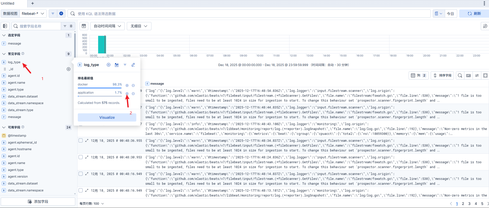Open the filebeat-* data view dropdown
489x208 pixels.
[33, 14]
